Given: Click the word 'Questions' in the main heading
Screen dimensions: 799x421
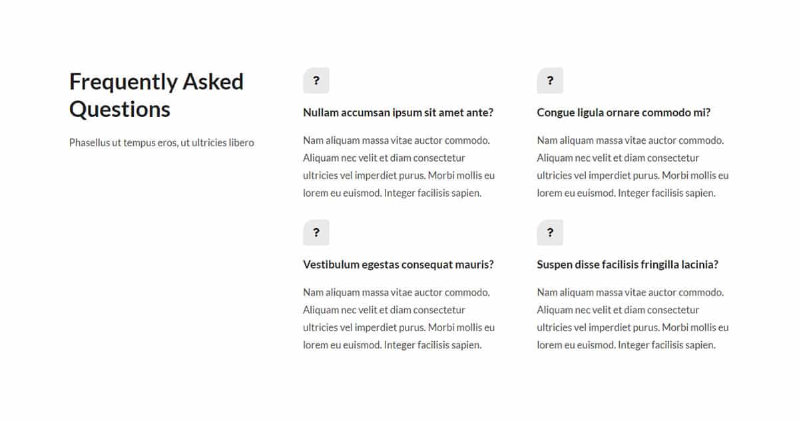Looking at the screenshot, I should coord(120,109).
